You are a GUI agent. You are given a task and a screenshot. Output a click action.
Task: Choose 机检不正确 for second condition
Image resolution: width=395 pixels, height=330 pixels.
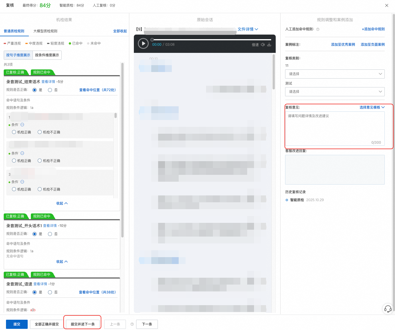click(x=40, y=161)
